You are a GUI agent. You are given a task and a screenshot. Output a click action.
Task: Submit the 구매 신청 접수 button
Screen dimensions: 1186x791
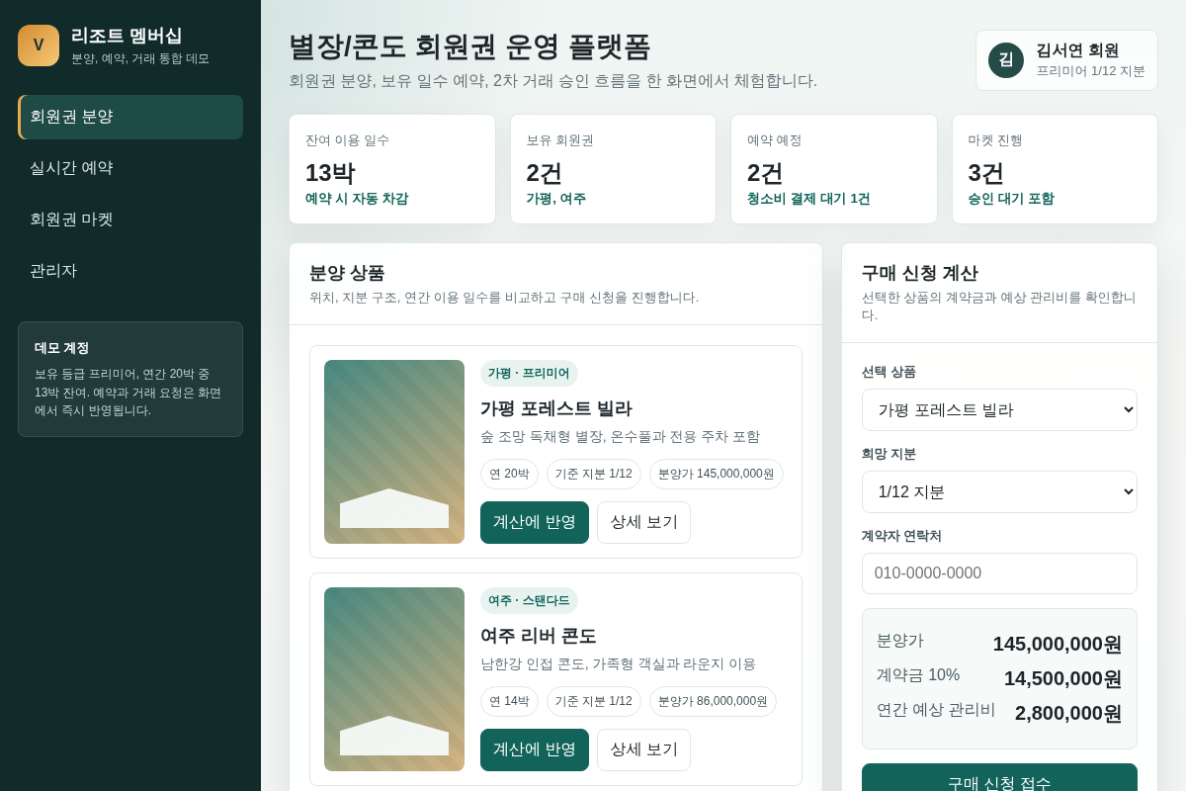999,777
